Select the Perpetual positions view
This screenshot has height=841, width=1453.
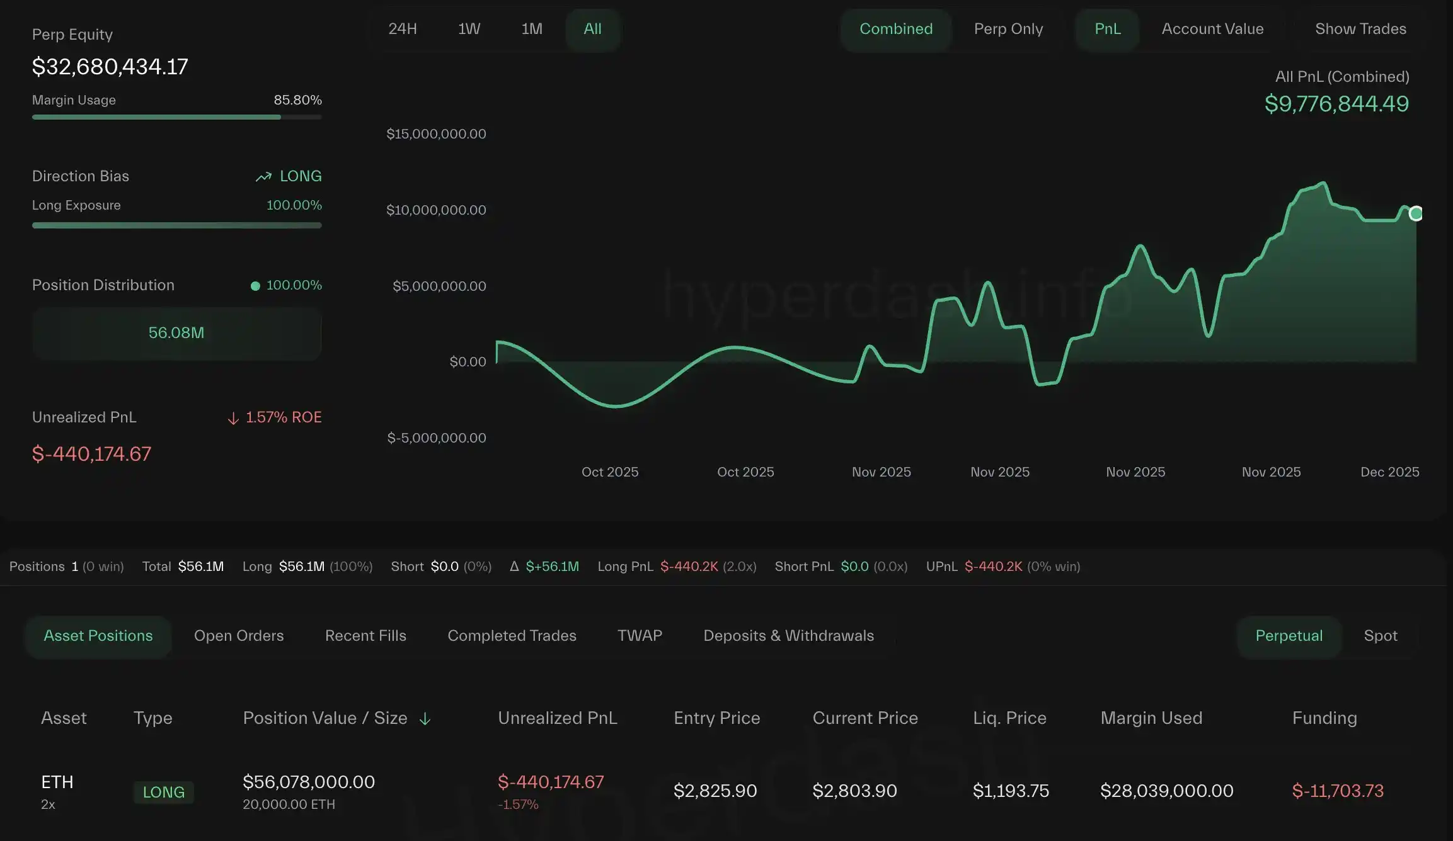click(1288, 636)
